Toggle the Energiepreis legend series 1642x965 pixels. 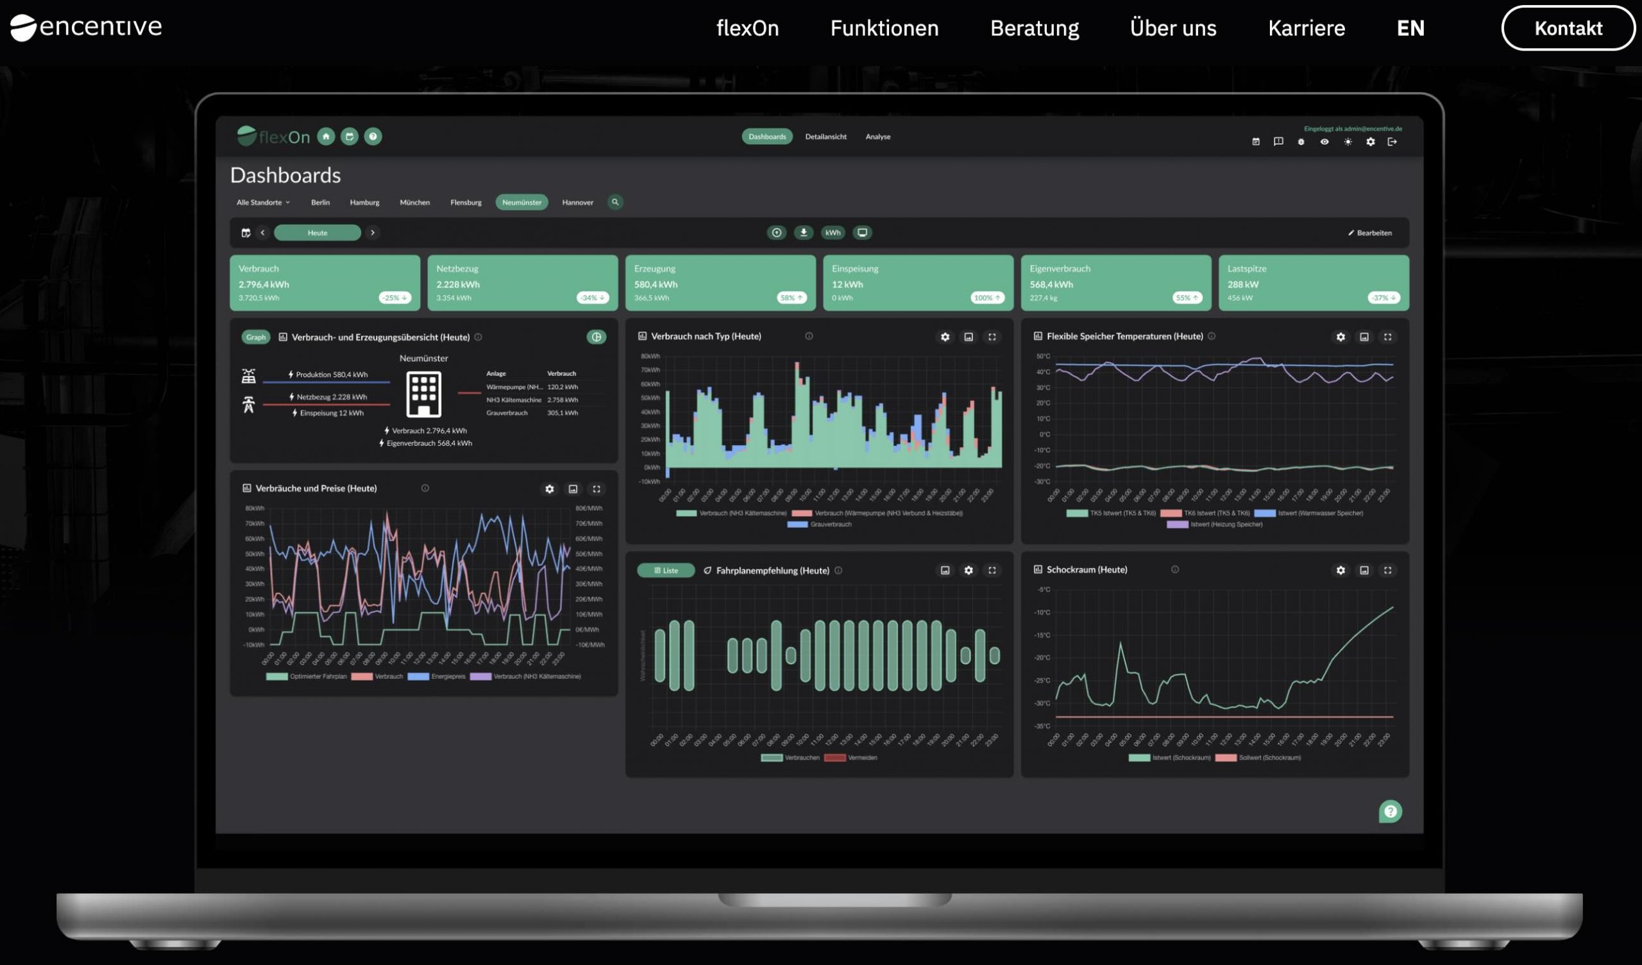[x=437, y=676]
